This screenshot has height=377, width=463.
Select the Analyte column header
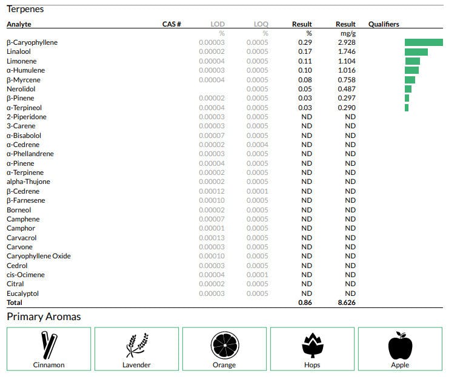pyautogui.click(x=19, y=24)
